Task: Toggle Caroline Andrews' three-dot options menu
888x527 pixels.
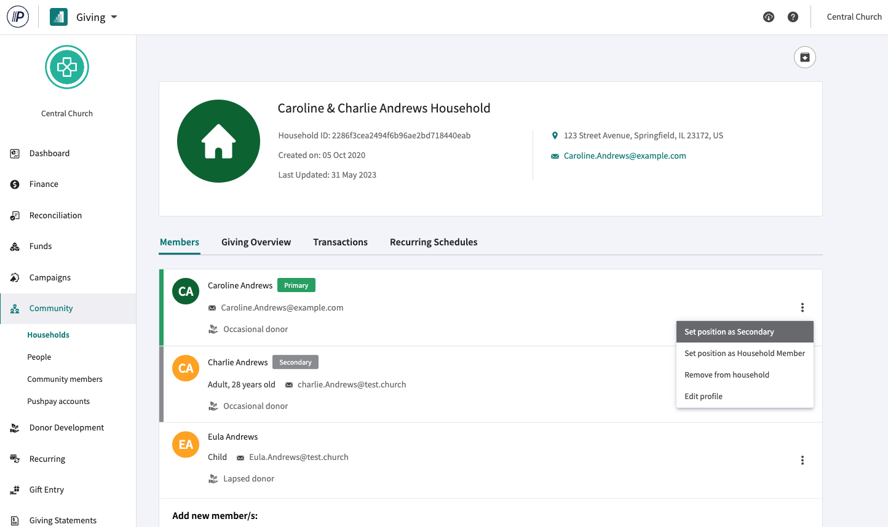Action: (802, 307)
